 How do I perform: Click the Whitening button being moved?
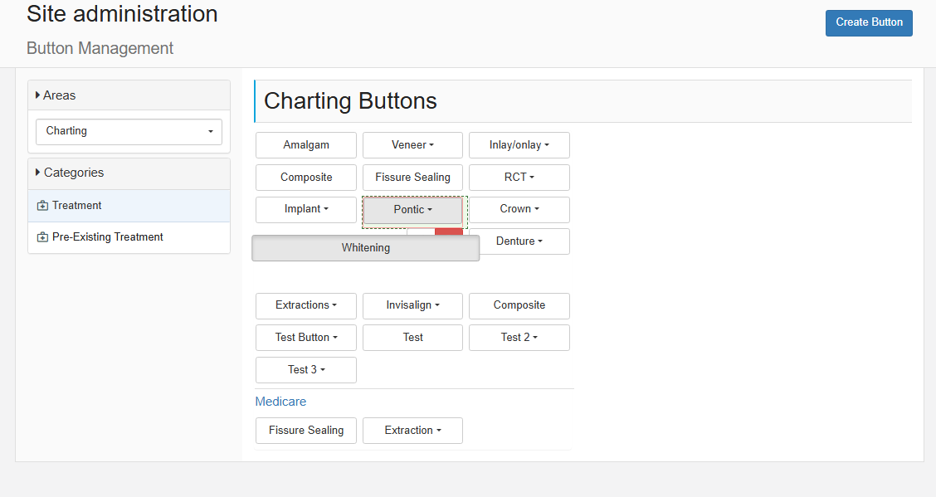point(365,247)
